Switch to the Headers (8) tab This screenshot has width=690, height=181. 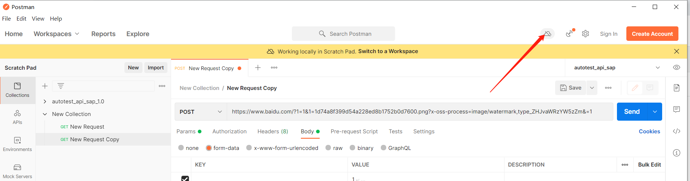coord(273,132)
